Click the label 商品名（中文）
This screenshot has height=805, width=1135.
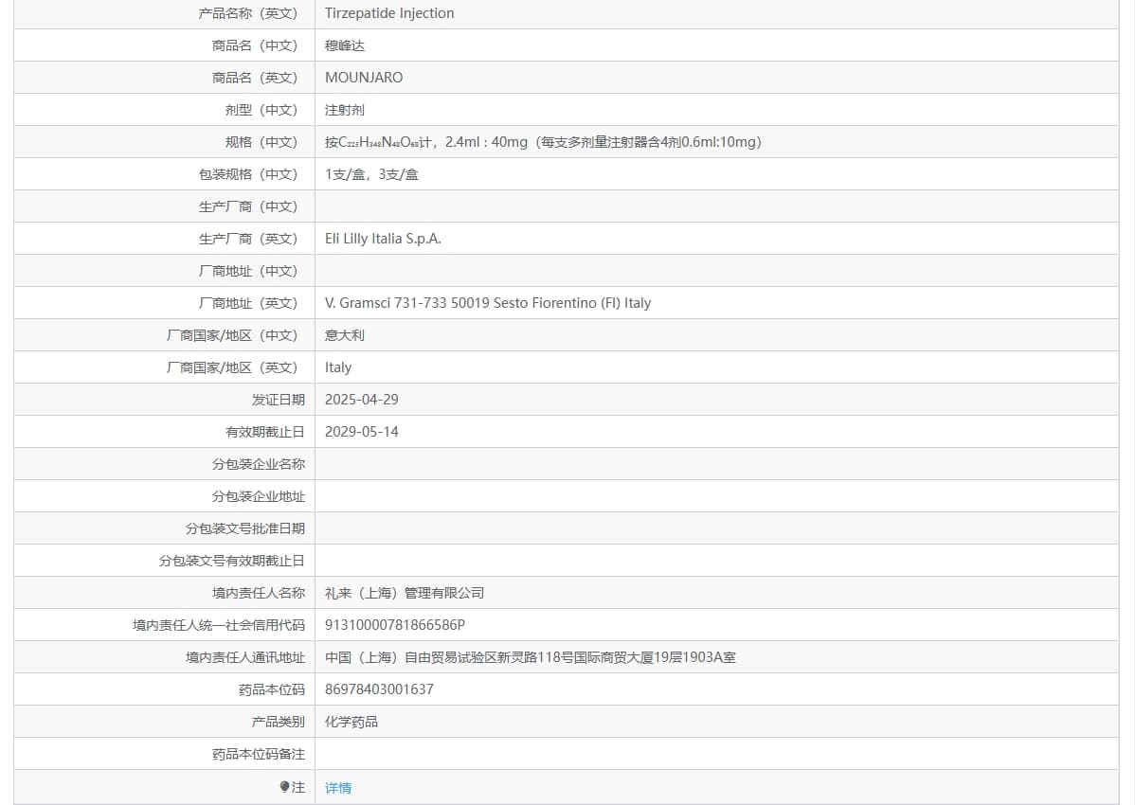(x=255, y=45)
